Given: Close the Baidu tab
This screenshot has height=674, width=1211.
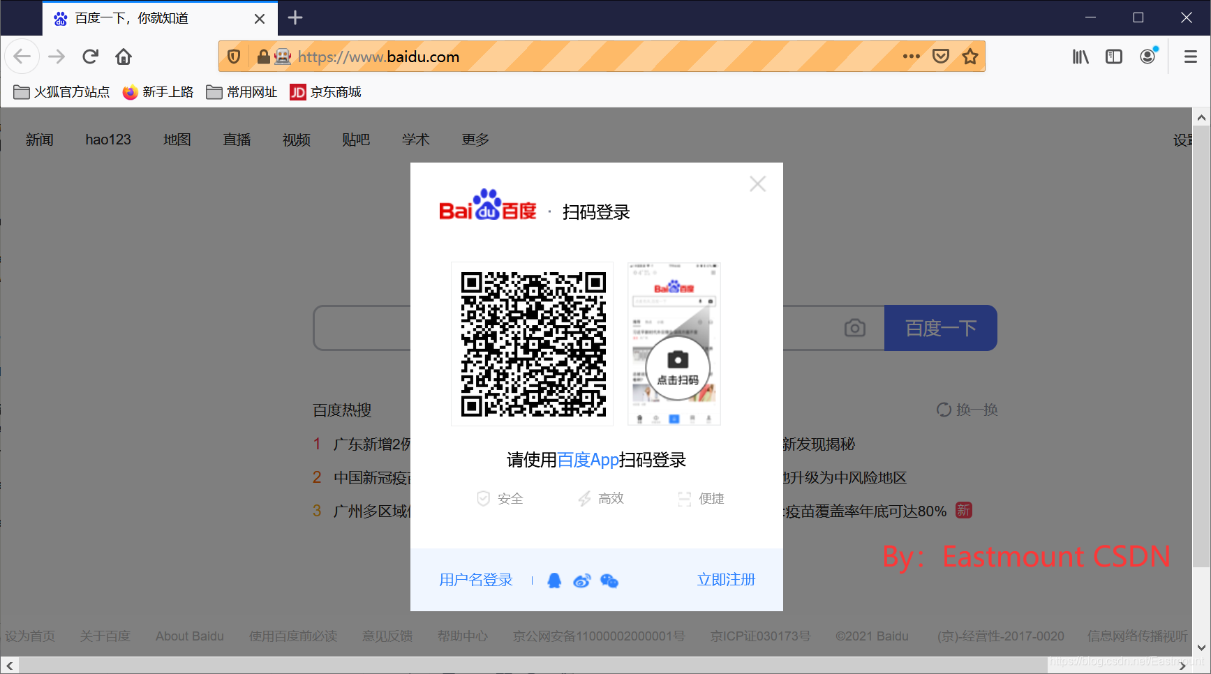Looking at the screenshot, I should (x=260, y=19).
